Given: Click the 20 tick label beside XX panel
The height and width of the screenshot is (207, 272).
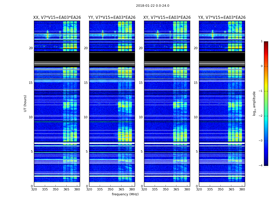Looking at the screenshot, I should point(31,48).
